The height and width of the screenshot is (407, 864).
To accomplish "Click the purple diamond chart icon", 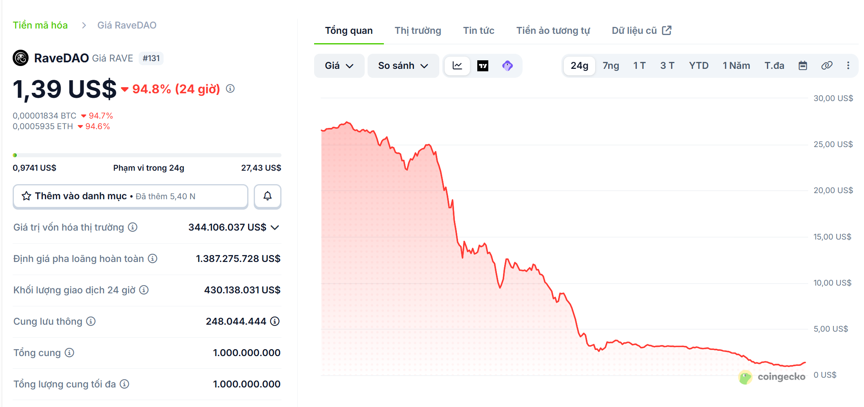I will click(x=507, y=66).
